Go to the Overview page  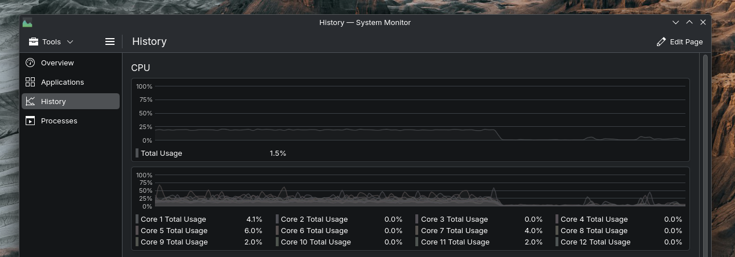pos(58,63)
